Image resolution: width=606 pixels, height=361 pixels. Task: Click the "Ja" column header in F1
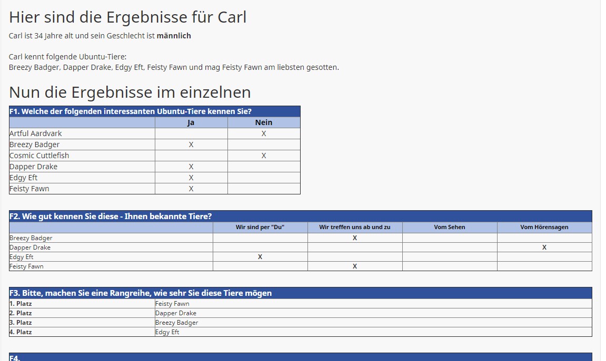coord(191,122)
